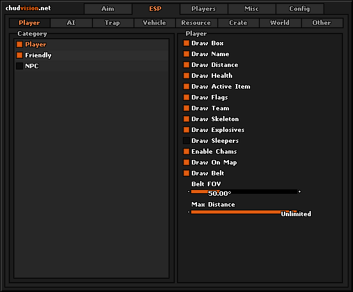The image size is (353, 292).
Task: Uncheck the Friendly category checkbox
Action: [x=20, y=55]
